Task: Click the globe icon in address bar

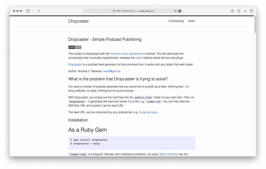Action: click(114, 11)
